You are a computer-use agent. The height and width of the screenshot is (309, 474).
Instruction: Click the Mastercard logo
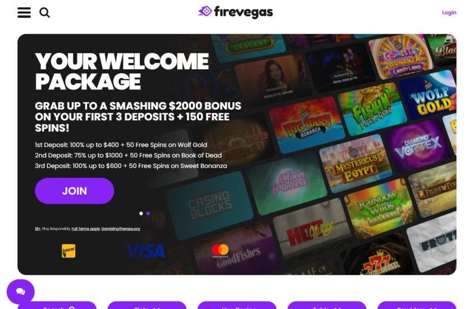(x=220, y=251)
